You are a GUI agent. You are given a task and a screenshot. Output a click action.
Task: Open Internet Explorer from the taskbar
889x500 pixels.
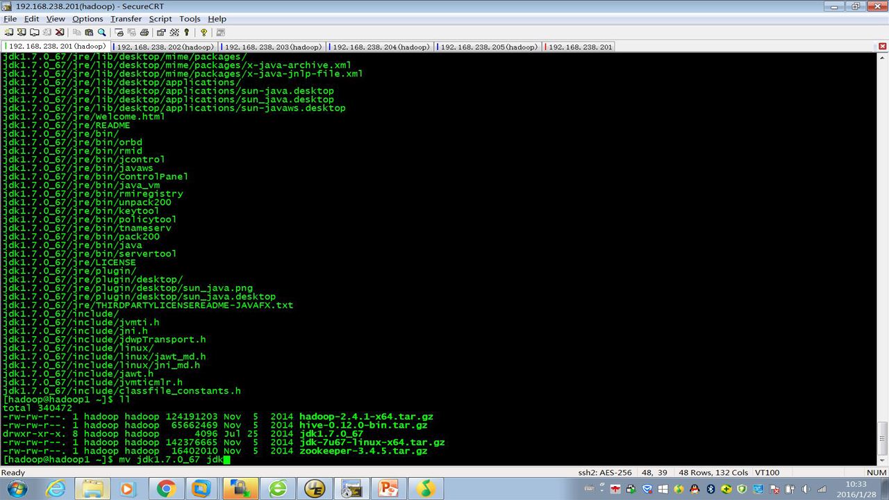click(x=56, y=489)
